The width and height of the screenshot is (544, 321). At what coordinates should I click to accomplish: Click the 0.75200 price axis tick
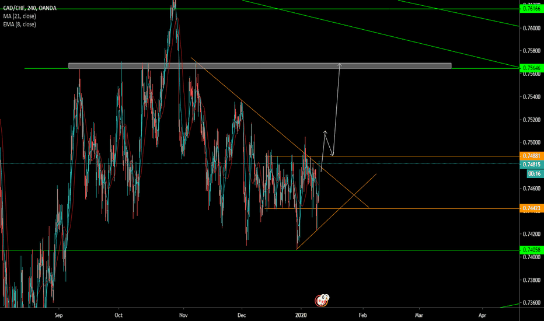pos(531,120)
